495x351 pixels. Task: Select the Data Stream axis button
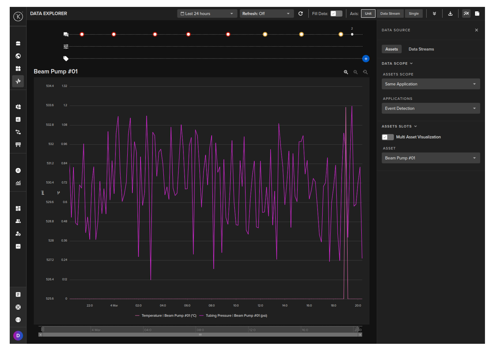click(x=390, y=13)
